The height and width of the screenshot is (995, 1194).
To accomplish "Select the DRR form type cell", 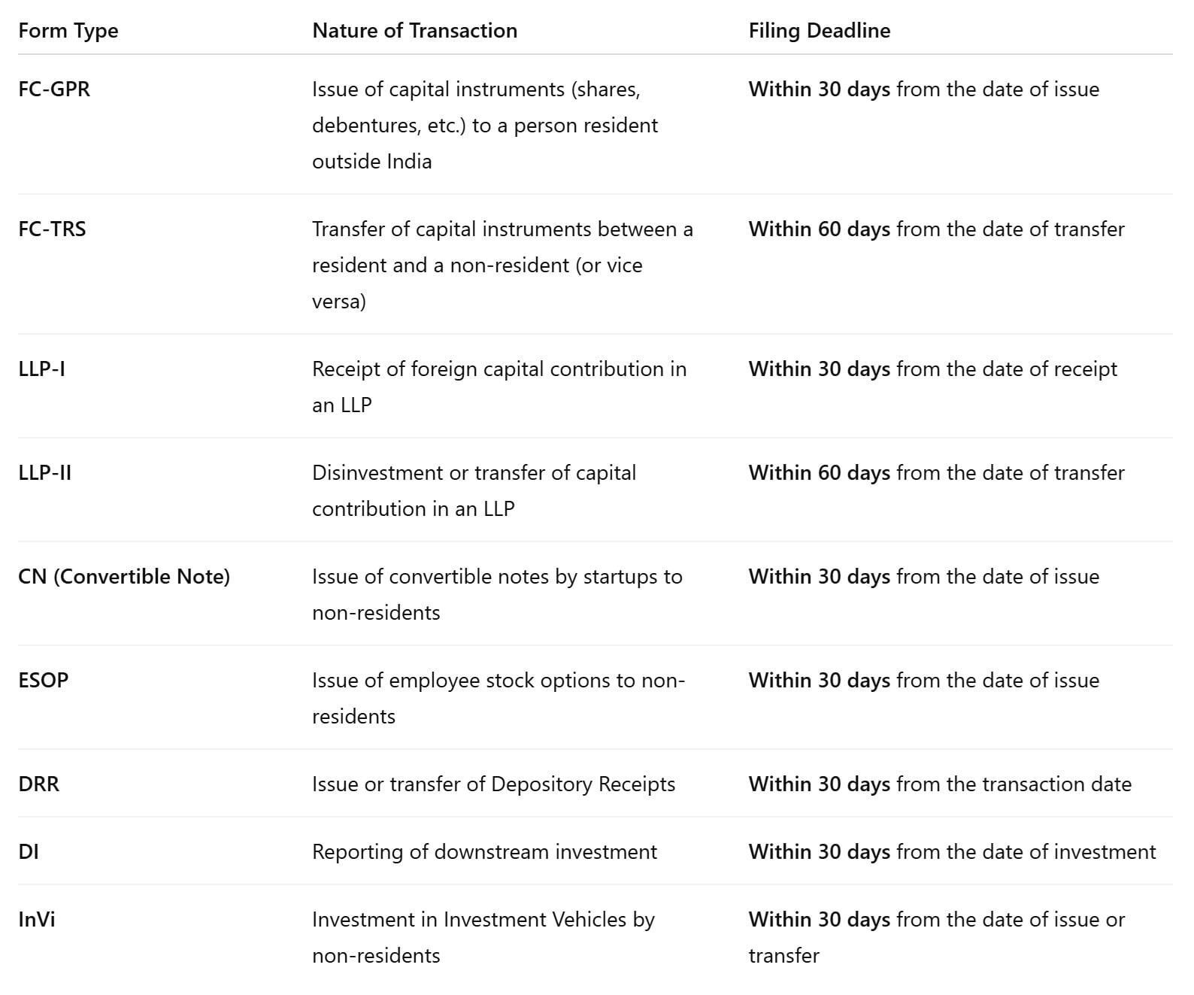I will (38, 784).
